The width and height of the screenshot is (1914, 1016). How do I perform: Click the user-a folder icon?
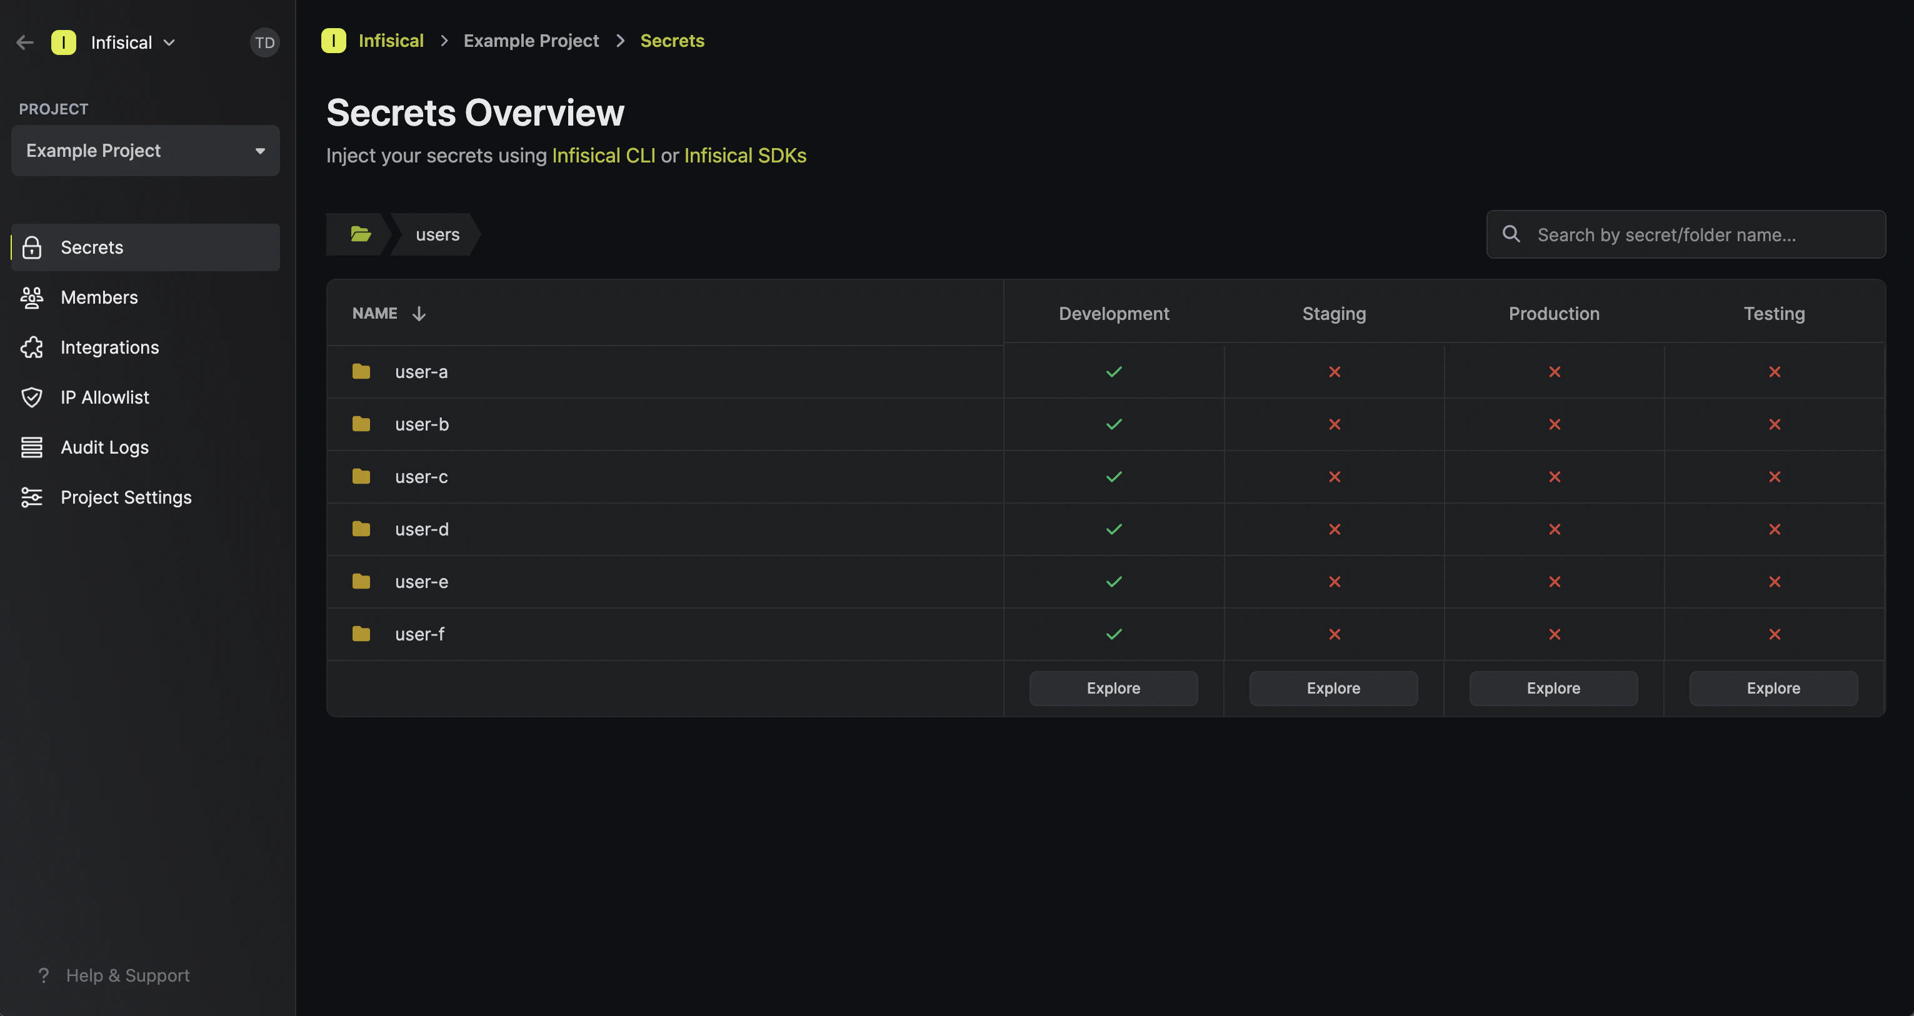pos(361,371)
